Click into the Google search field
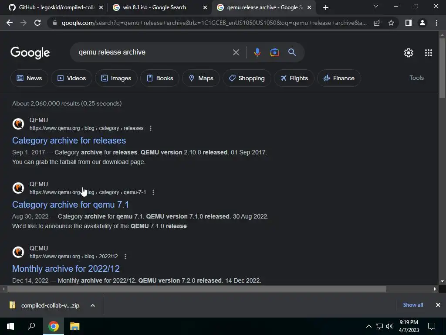This screenshot has height=335, width=446. (154, 52)
